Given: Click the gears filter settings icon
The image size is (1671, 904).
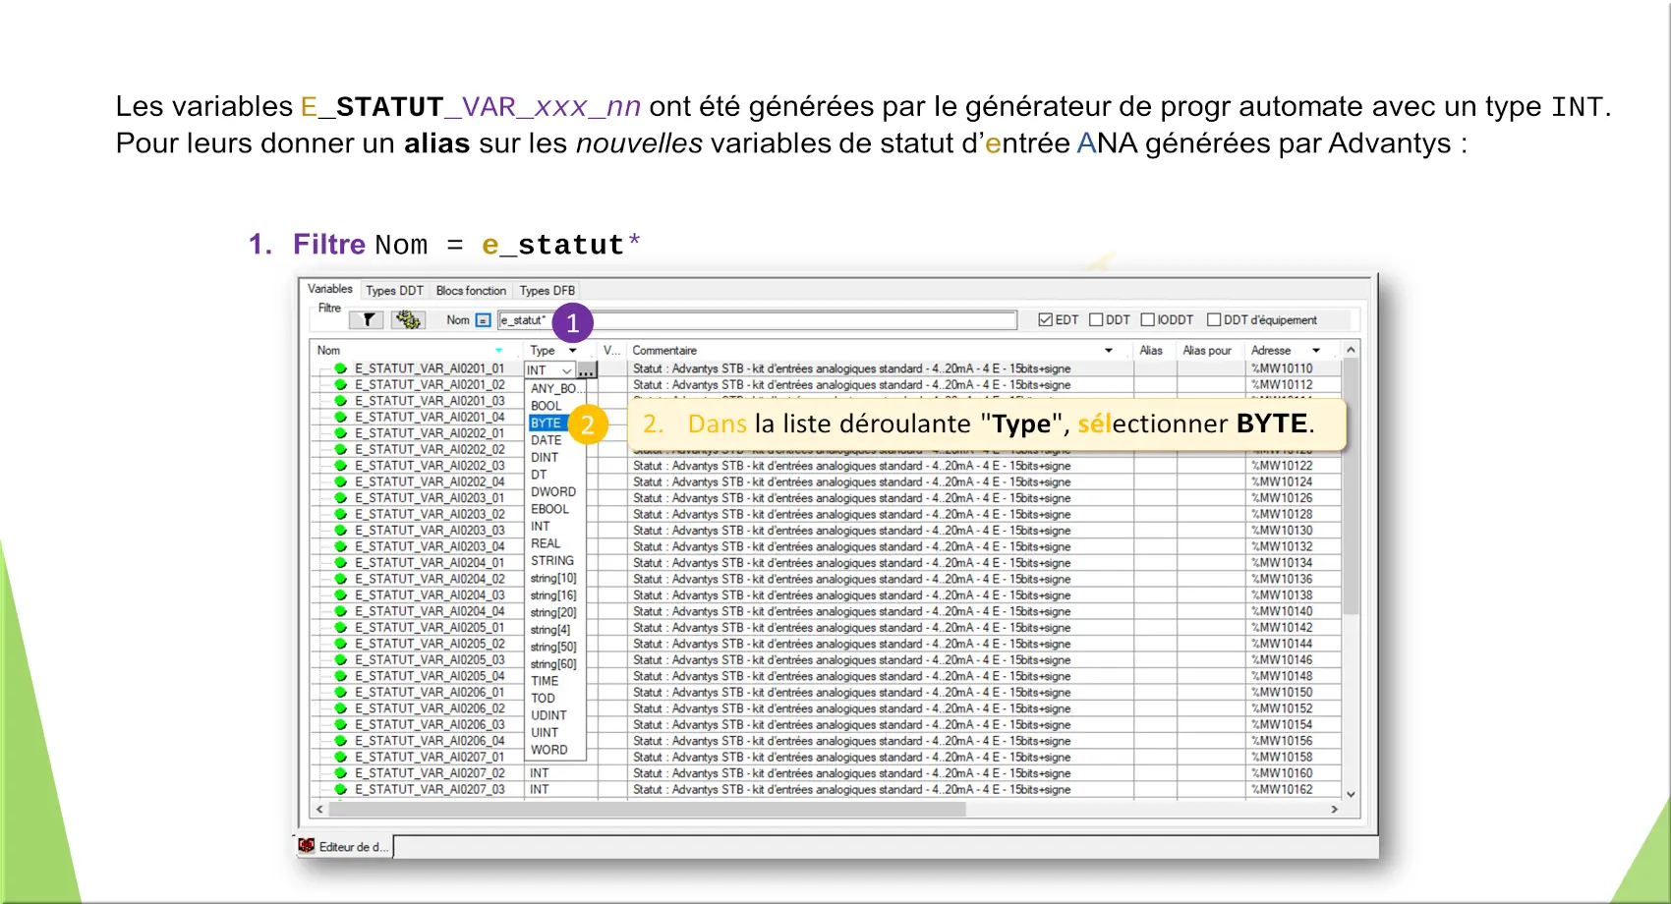Looking at the screenshot, I should coord(408,319).
